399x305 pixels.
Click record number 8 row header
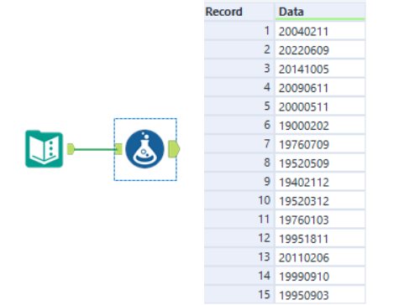(x=239, y=163)
